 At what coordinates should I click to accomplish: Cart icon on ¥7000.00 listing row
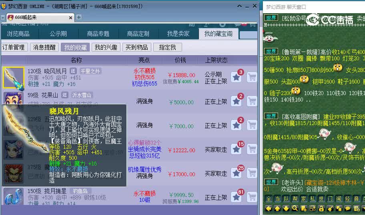(252, 125)
